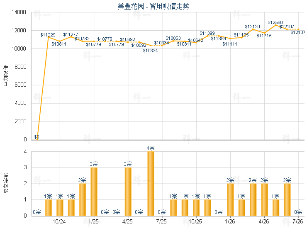Click the 成交宗數 y-axis title
Viewport: 307px width, 228px height.
coord(6,183)
